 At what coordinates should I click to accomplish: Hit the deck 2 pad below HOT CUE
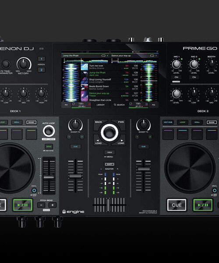click(168, 134)
